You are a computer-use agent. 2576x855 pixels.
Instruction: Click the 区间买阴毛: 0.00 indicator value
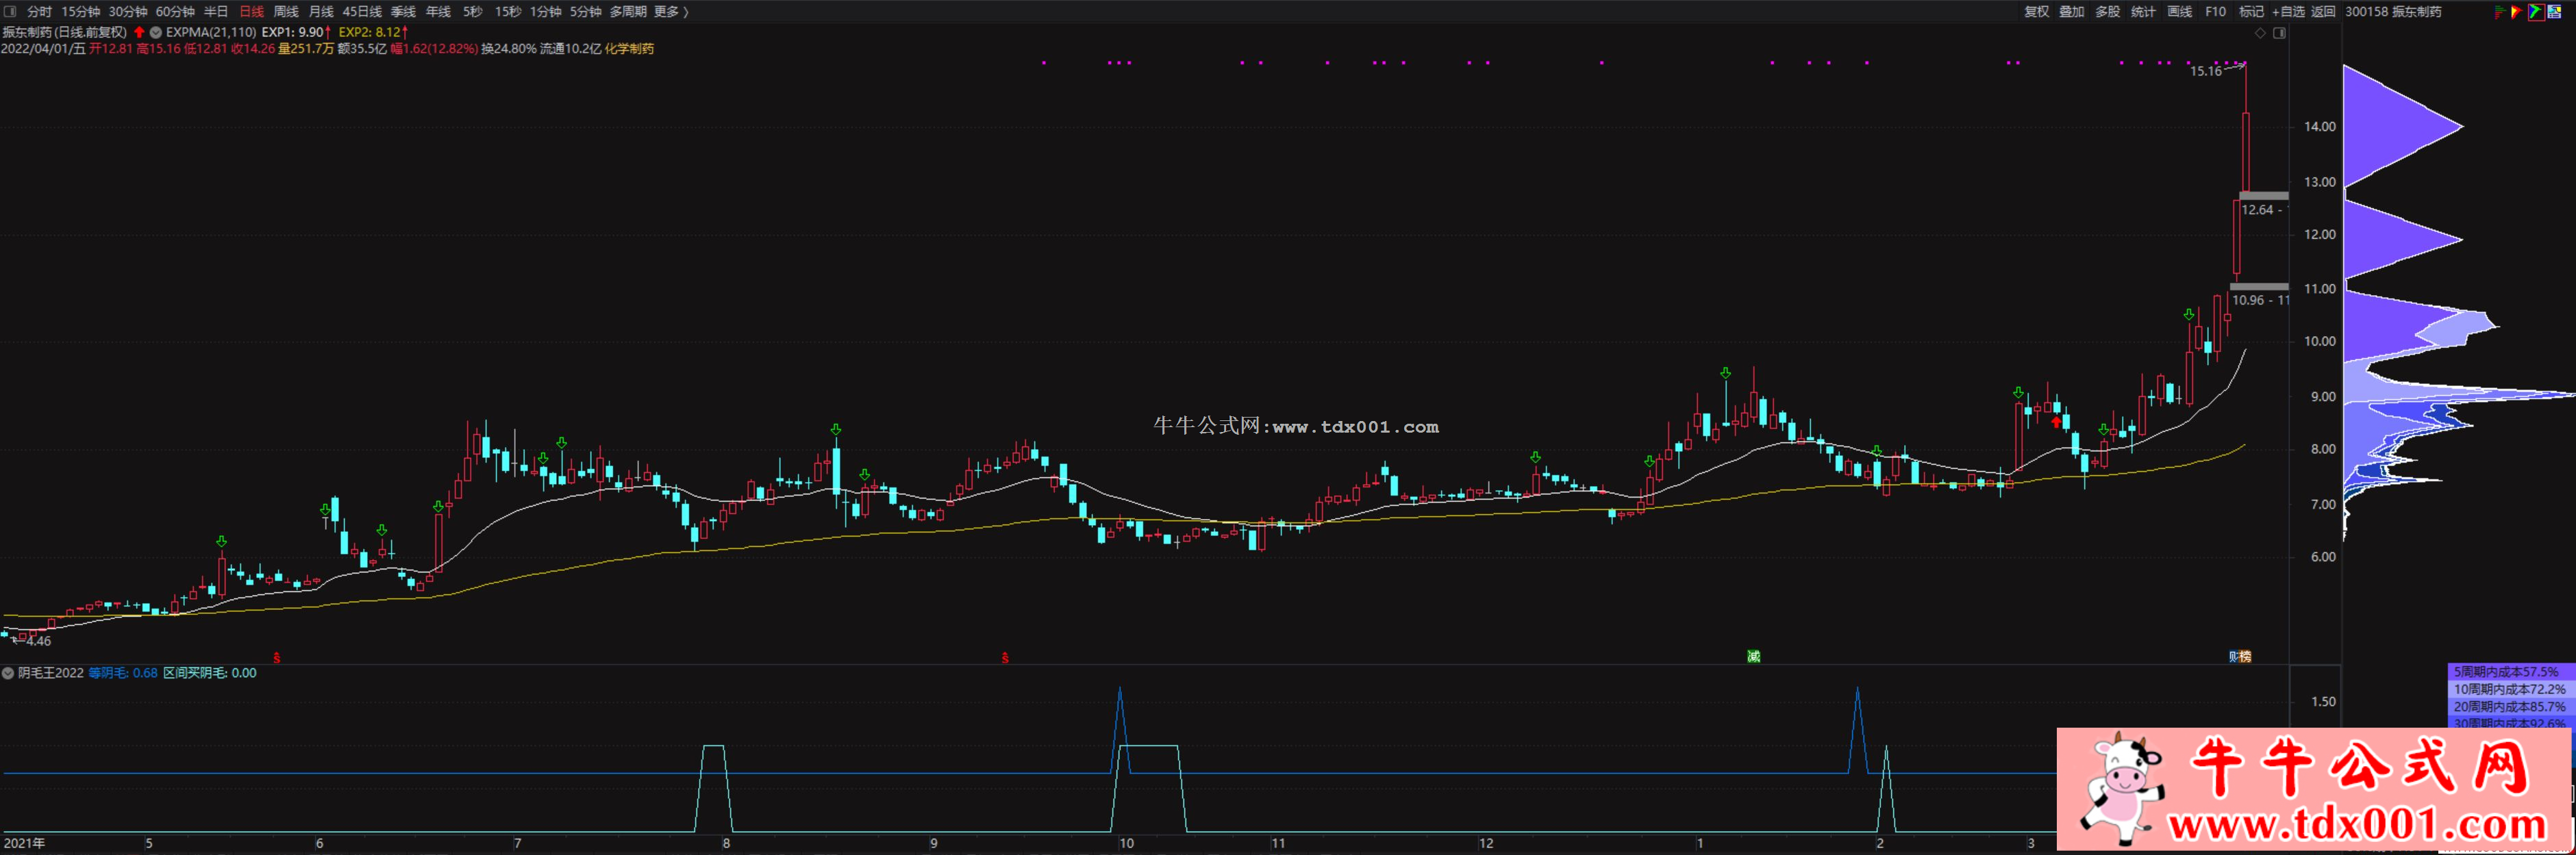[x=210, y=673]
